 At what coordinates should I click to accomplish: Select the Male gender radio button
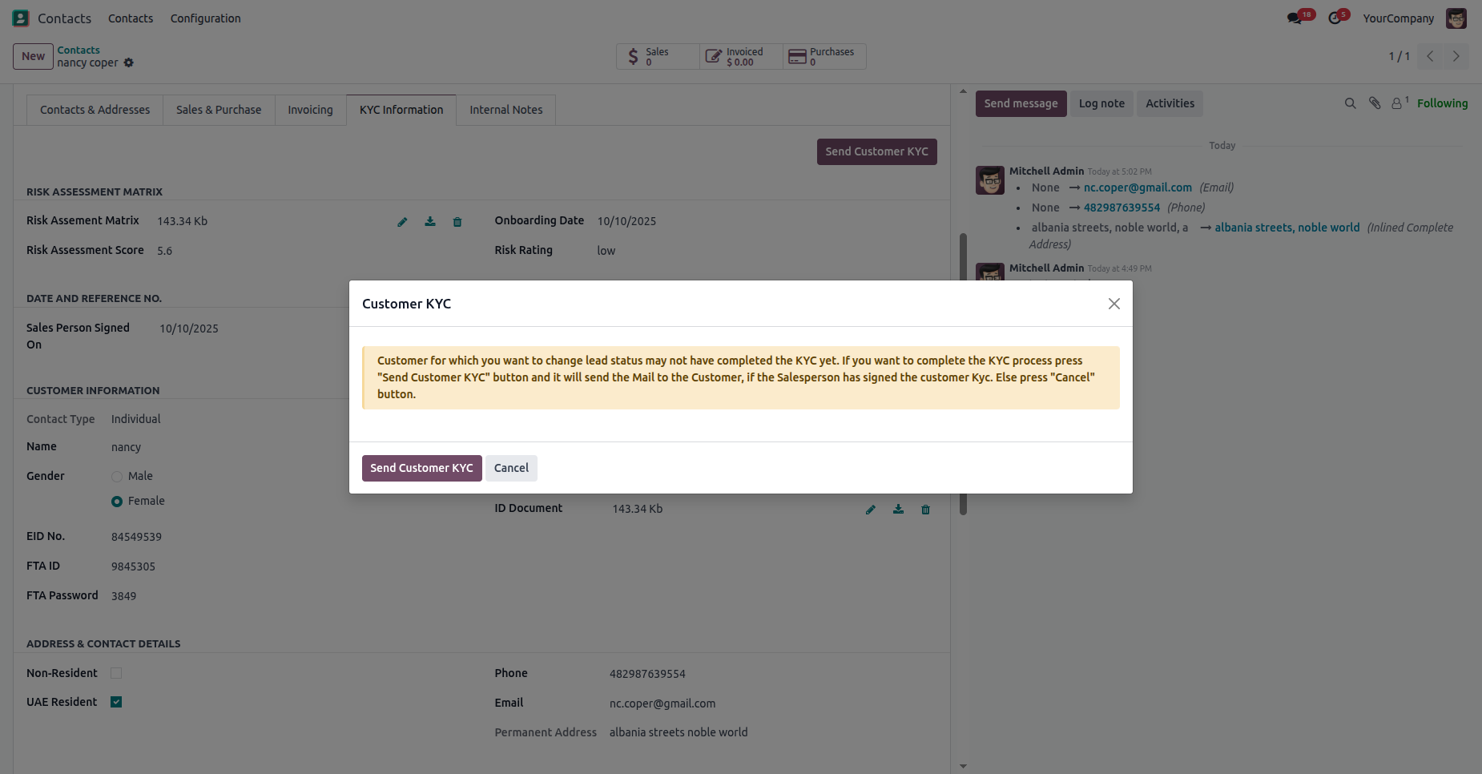pos(117,477)
